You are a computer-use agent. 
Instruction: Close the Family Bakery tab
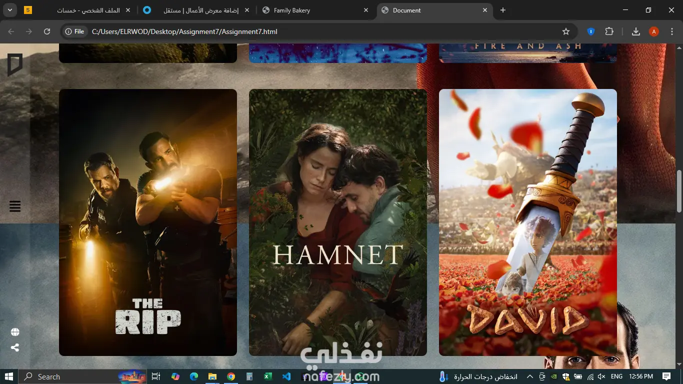366,10
